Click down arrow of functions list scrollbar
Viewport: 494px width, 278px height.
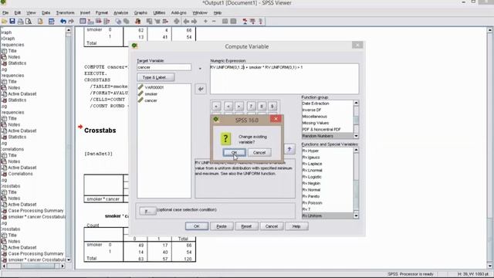[x=356, y=216]
